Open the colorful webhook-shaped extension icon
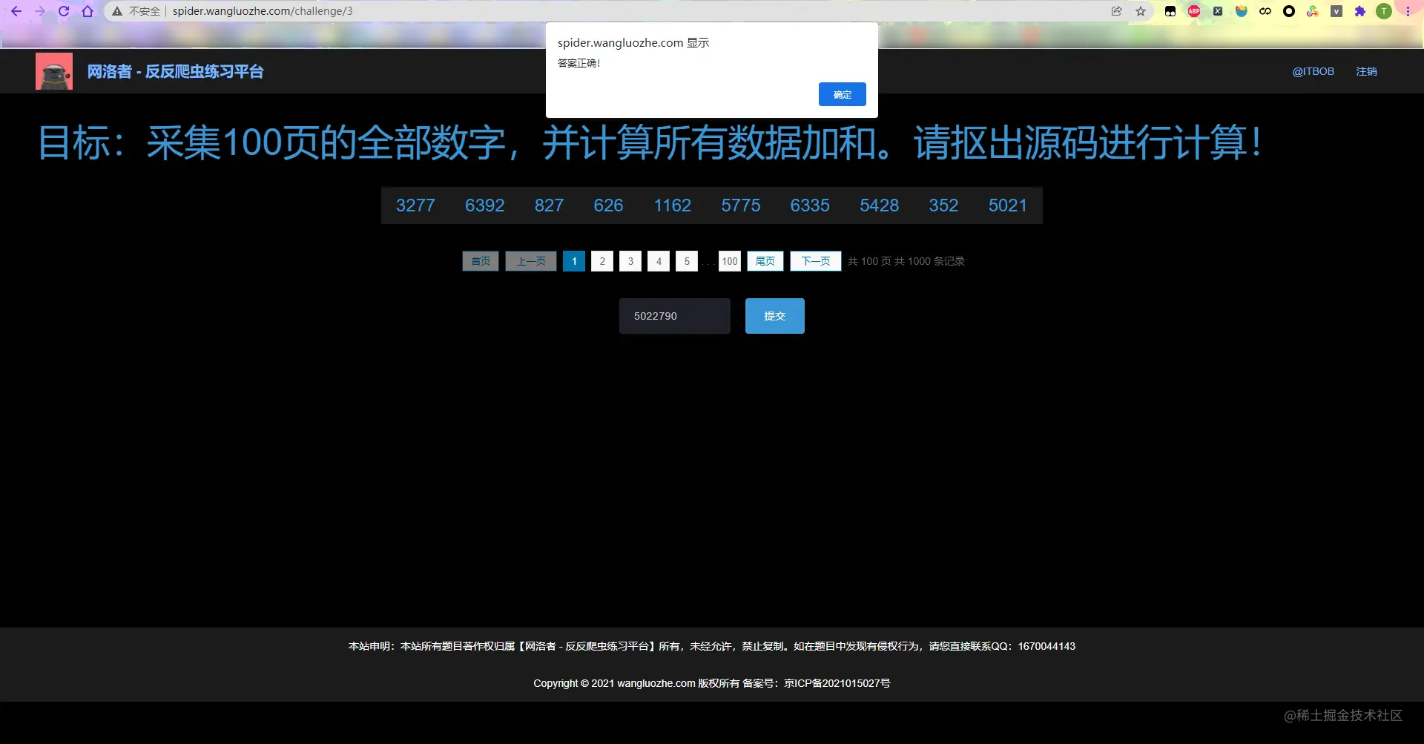 (1313, 11)
